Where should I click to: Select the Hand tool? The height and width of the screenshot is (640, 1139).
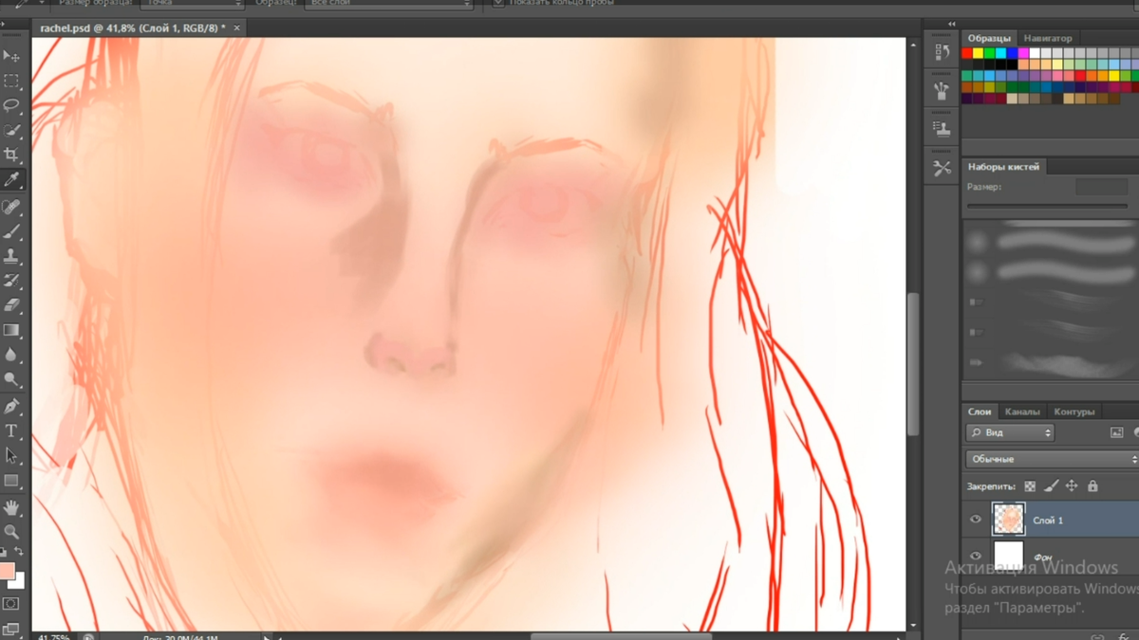pyautogui.click(x=11, y=507)
